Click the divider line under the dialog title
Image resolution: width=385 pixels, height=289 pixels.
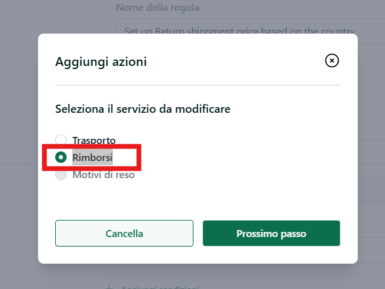[x=198, y=85]
